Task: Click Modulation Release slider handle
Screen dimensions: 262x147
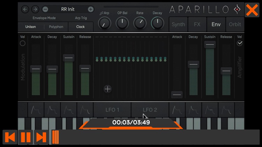Action: [x=85, y=68]
